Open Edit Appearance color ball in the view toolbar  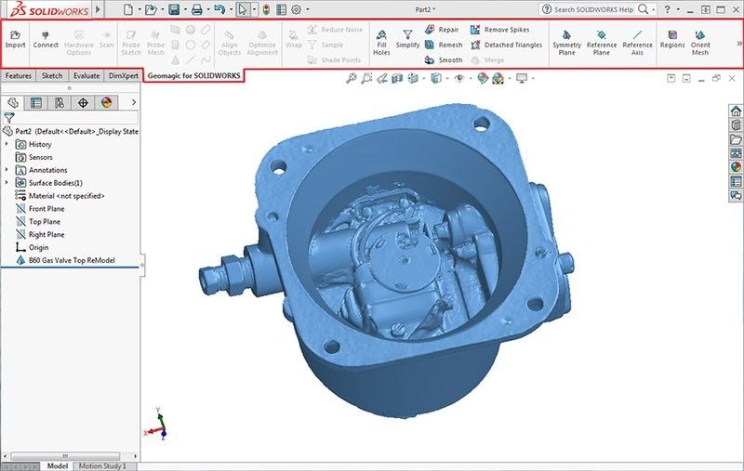click(x=483, y=78)
